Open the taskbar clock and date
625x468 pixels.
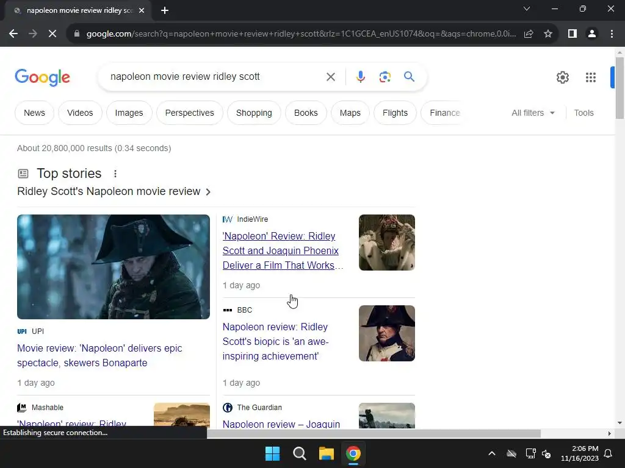pyautogui.click(x=580, y=453)
